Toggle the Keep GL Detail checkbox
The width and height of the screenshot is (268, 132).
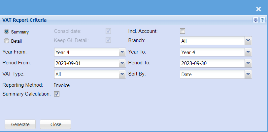[108, 40]
